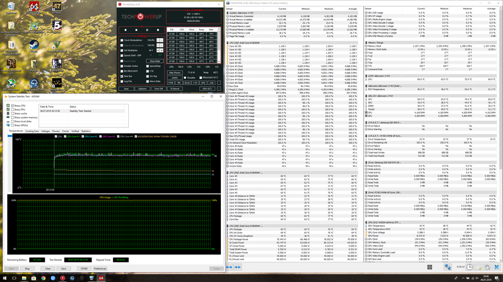Image resolution: width=503 pixels, height=282 pixels.
Task: Click the HWiNFO navigation arrows icon
Action: [x=230, y=267]
